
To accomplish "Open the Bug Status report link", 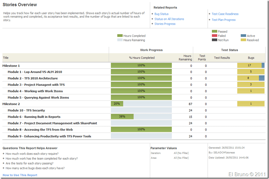I will coord(161,14).
